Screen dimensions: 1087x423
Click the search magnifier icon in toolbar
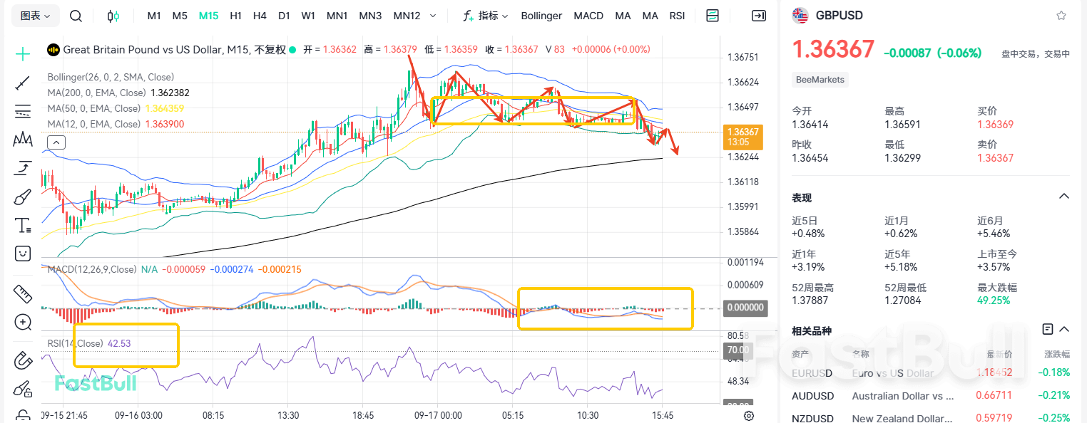(x=76, y=16)
